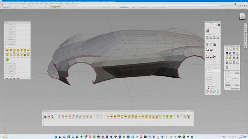Toggle the checkbox in the diagnostic shading panel
The image size is (248, 139).
point(239,78)
